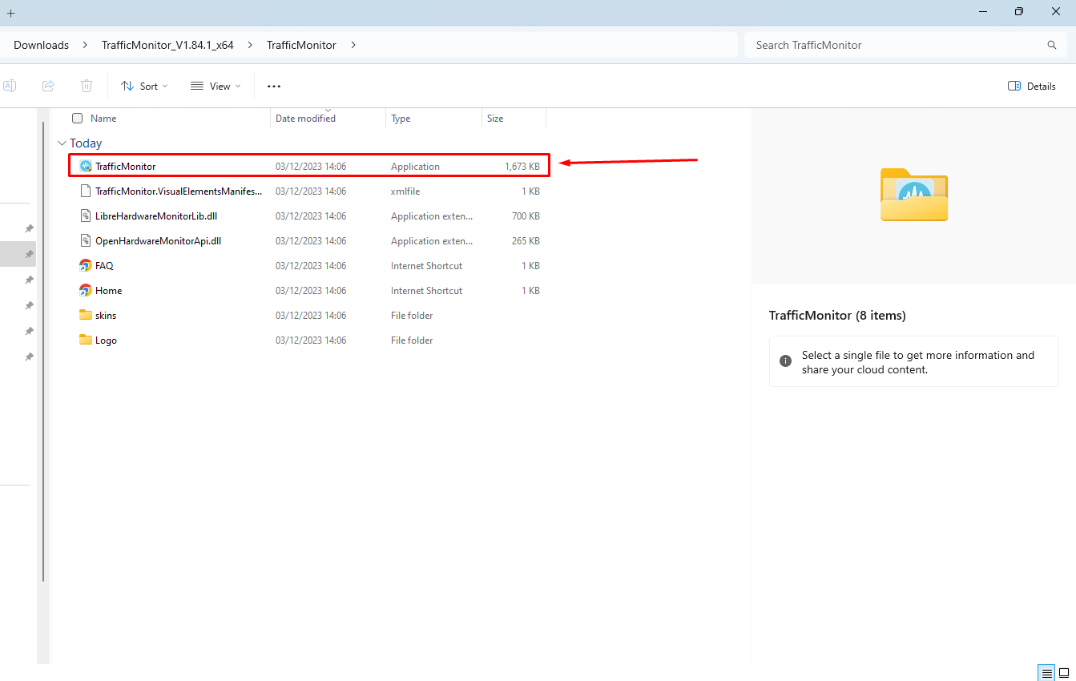Click the Home internet shortcut icon
Screen dimensions: 1076x681
click(86, 291)
